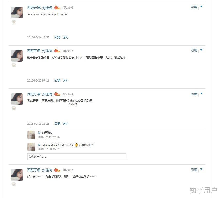Click the level badge icon on post 299

57,7
